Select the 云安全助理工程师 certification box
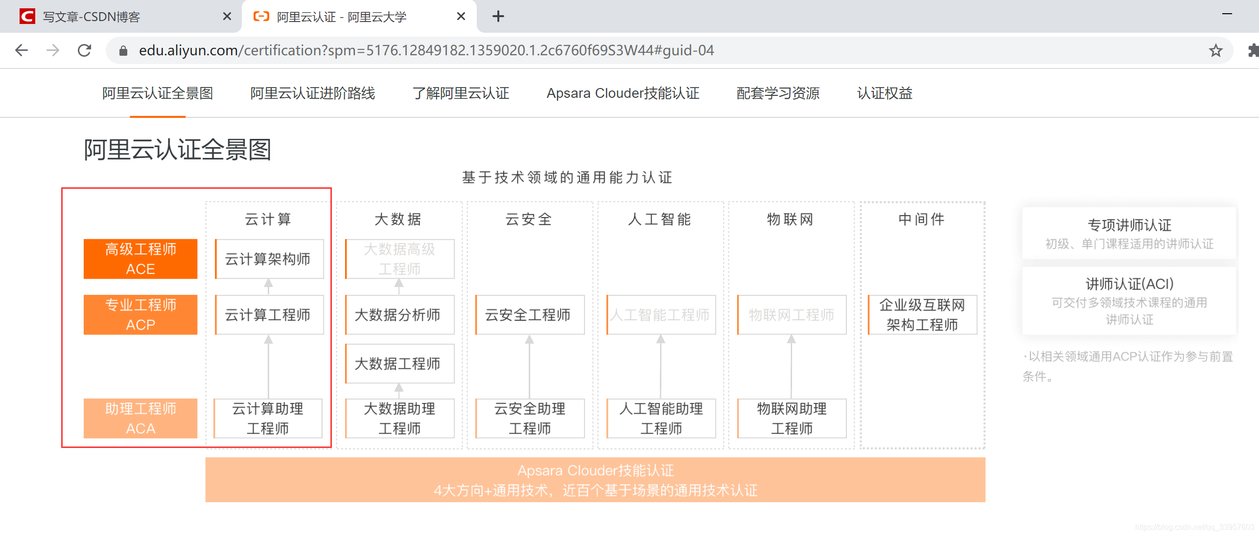The height and width of the screenshot is (536, 1259). pyautogui.click(x=530, y=418)
